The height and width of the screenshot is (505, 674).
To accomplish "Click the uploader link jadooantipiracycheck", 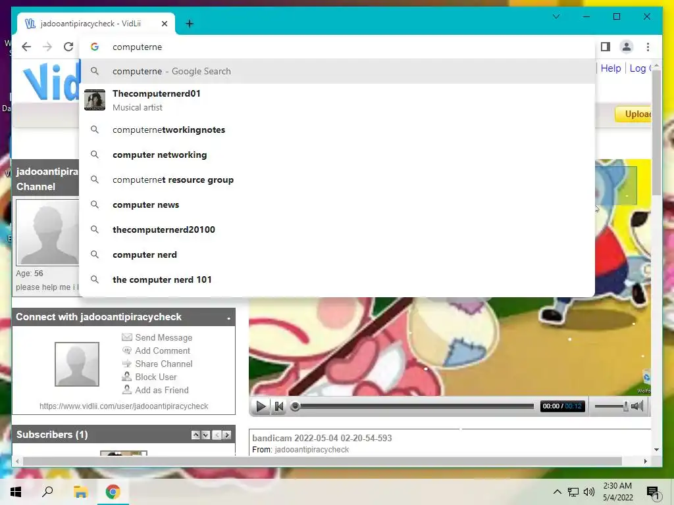I will (311, 450).
